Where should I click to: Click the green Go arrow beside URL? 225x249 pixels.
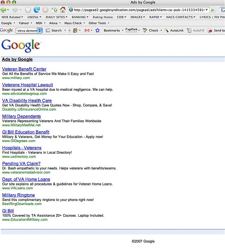click(x=213, y=10)
